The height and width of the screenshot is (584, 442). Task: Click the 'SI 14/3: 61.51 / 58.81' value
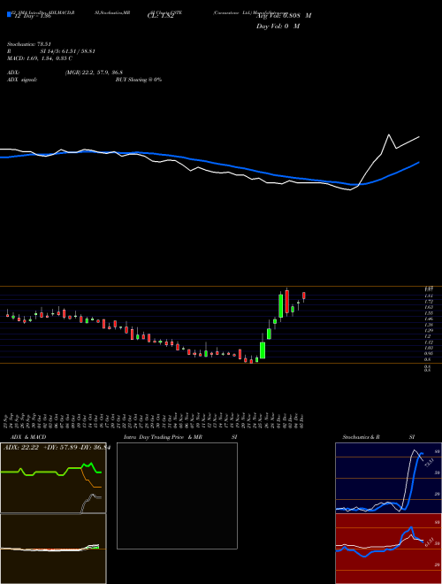(68, 51)
